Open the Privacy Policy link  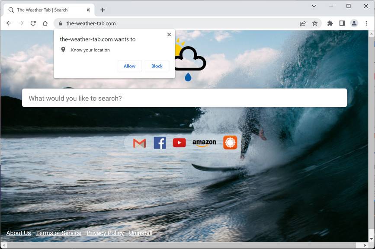pyautogui.click(x=105, y=233)
